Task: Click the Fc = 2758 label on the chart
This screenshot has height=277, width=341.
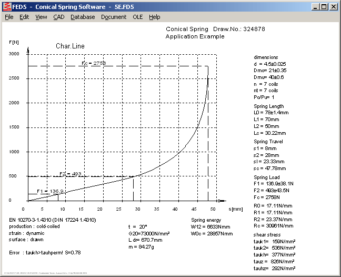Action: pos(94,63)
